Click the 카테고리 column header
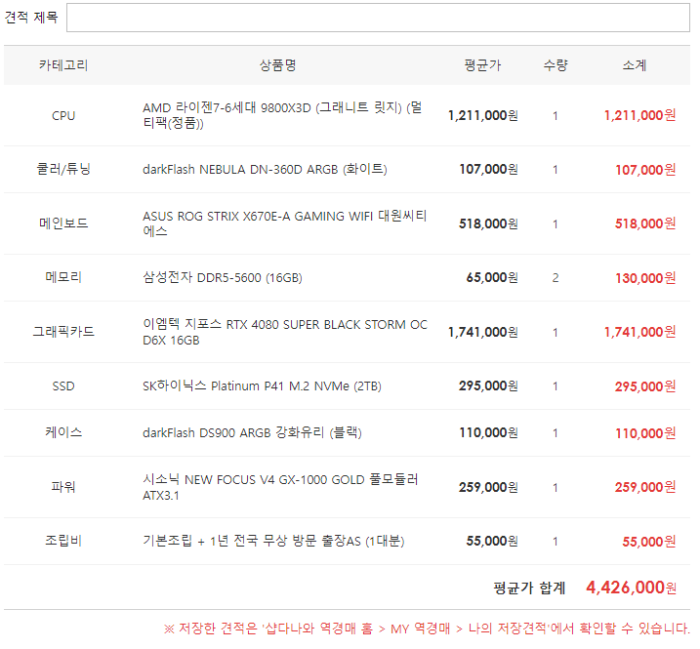 (x=63, y=65)
